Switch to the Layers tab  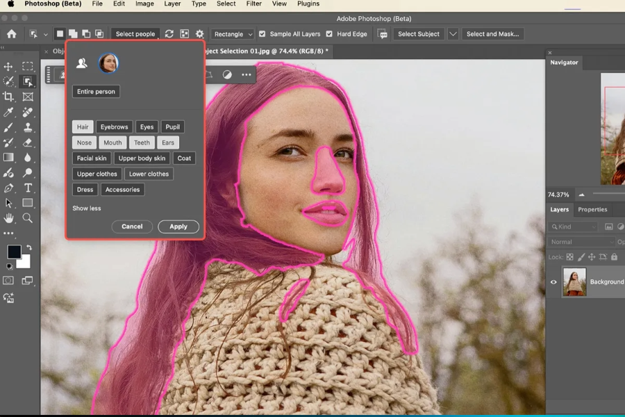coord(560,209)
